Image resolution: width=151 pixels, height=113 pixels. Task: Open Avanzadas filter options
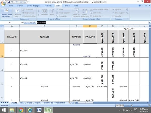61,16
